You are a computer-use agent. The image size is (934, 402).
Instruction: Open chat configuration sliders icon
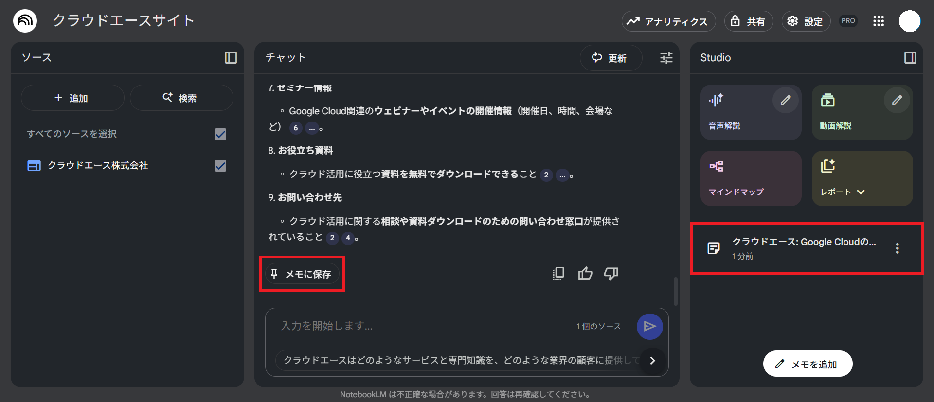tap(666, 58)
